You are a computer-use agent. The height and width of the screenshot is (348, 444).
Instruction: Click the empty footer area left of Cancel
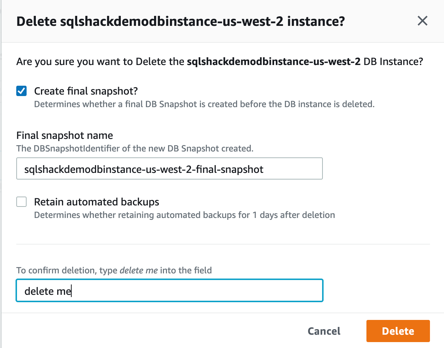coord(148,331)
